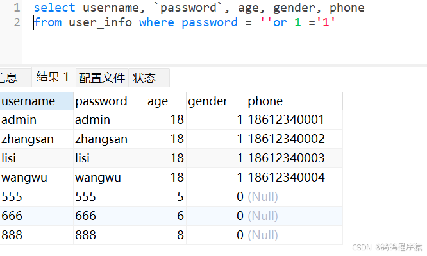Click the age column header
Screen dimensions: 427x256
click(x=166, y=101)
